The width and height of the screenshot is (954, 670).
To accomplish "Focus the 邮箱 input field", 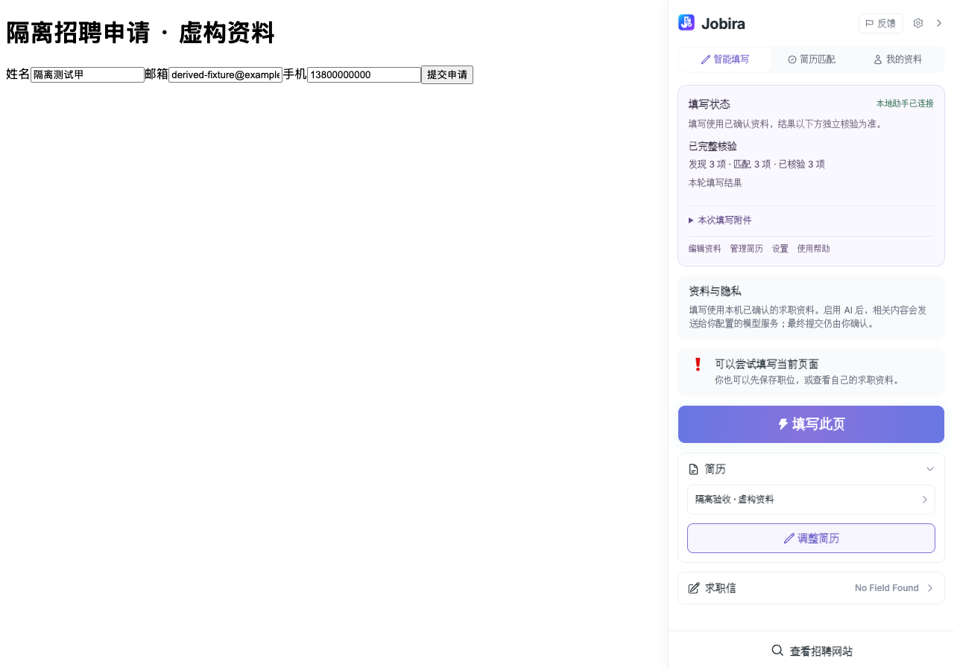I will pyautogui.click(x=225, y=74).
